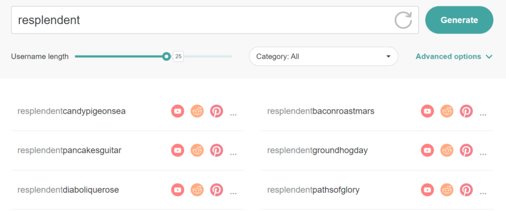Open more options for resplendentdiaboliquerose
The height and width of the screenshot is (211, 506).
point(233,193)
